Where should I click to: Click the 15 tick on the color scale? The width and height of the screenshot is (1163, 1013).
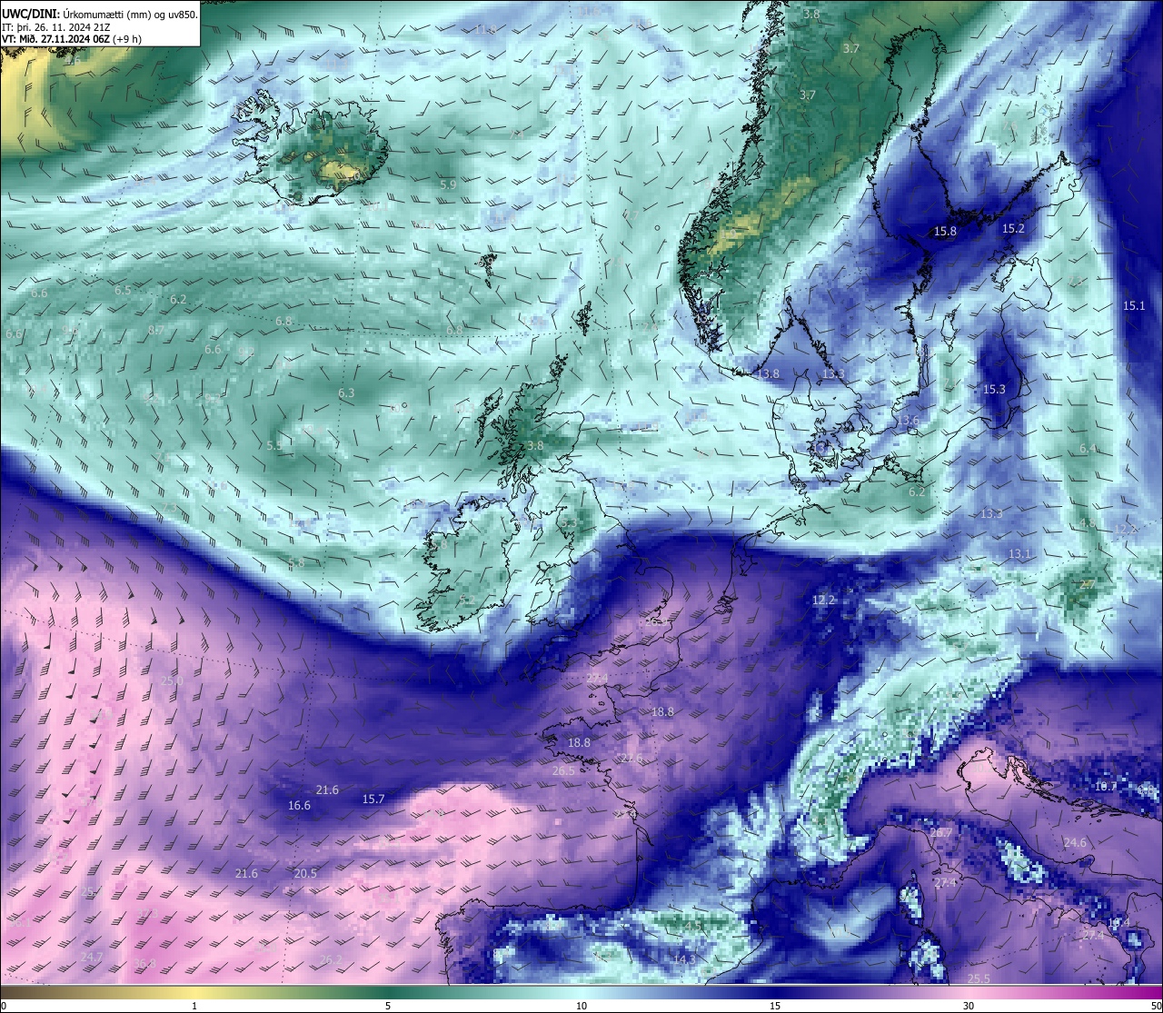pos(775,1006)
